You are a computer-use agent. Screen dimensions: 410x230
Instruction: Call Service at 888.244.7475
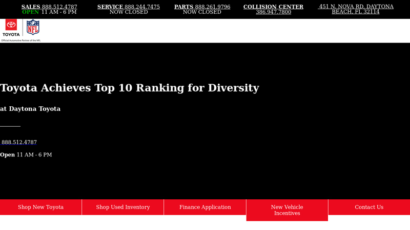point(129,7)
